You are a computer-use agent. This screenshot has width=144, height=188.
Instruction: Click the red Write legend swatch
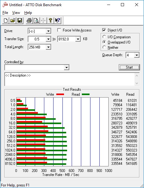tap(60, 94)
